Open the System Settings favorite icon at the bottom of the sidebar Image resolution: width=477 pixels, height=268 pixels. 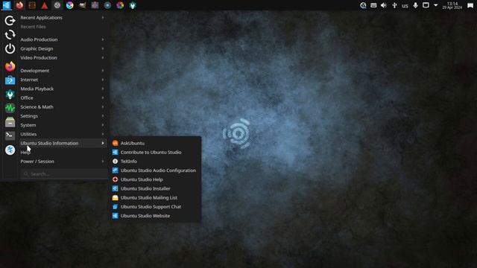pyautogui.click(x=10, y=150)
